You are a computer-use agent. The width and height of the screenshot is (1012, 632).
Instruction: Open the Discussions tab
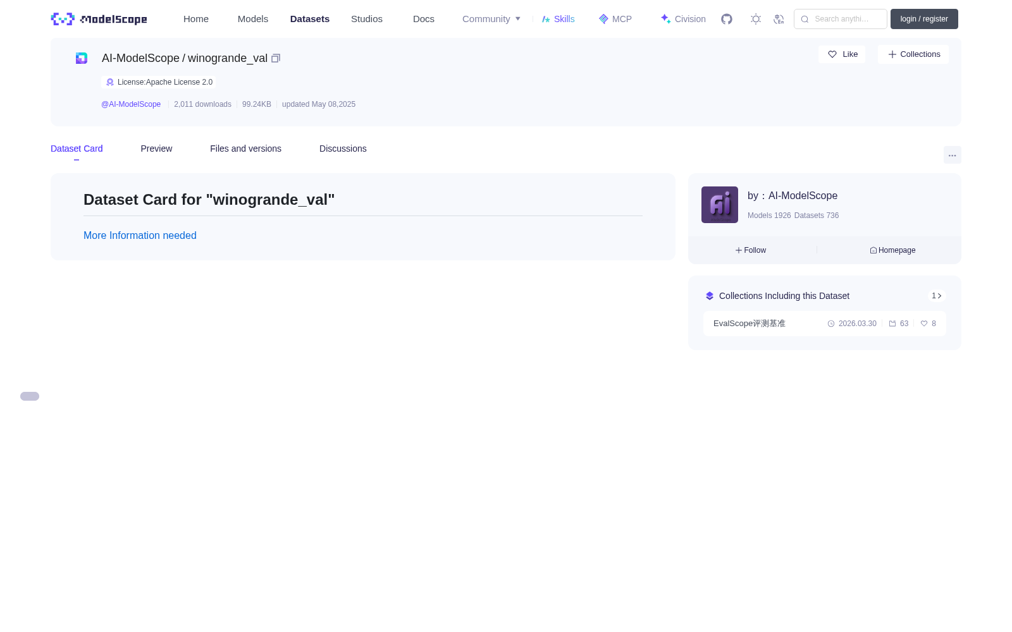343,149
